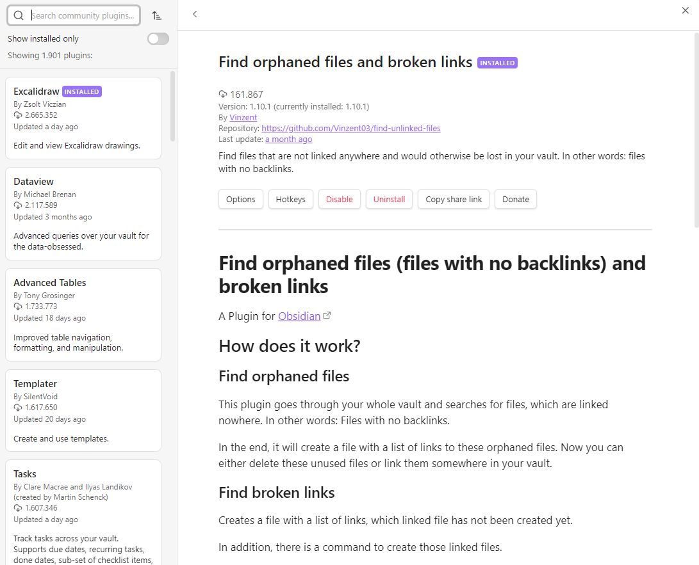Focus the Search community plugins field
This screenshot has width=699, height=565.
(74, 15)
